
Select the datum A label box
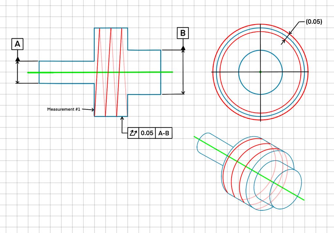click(x=18, y=44)
